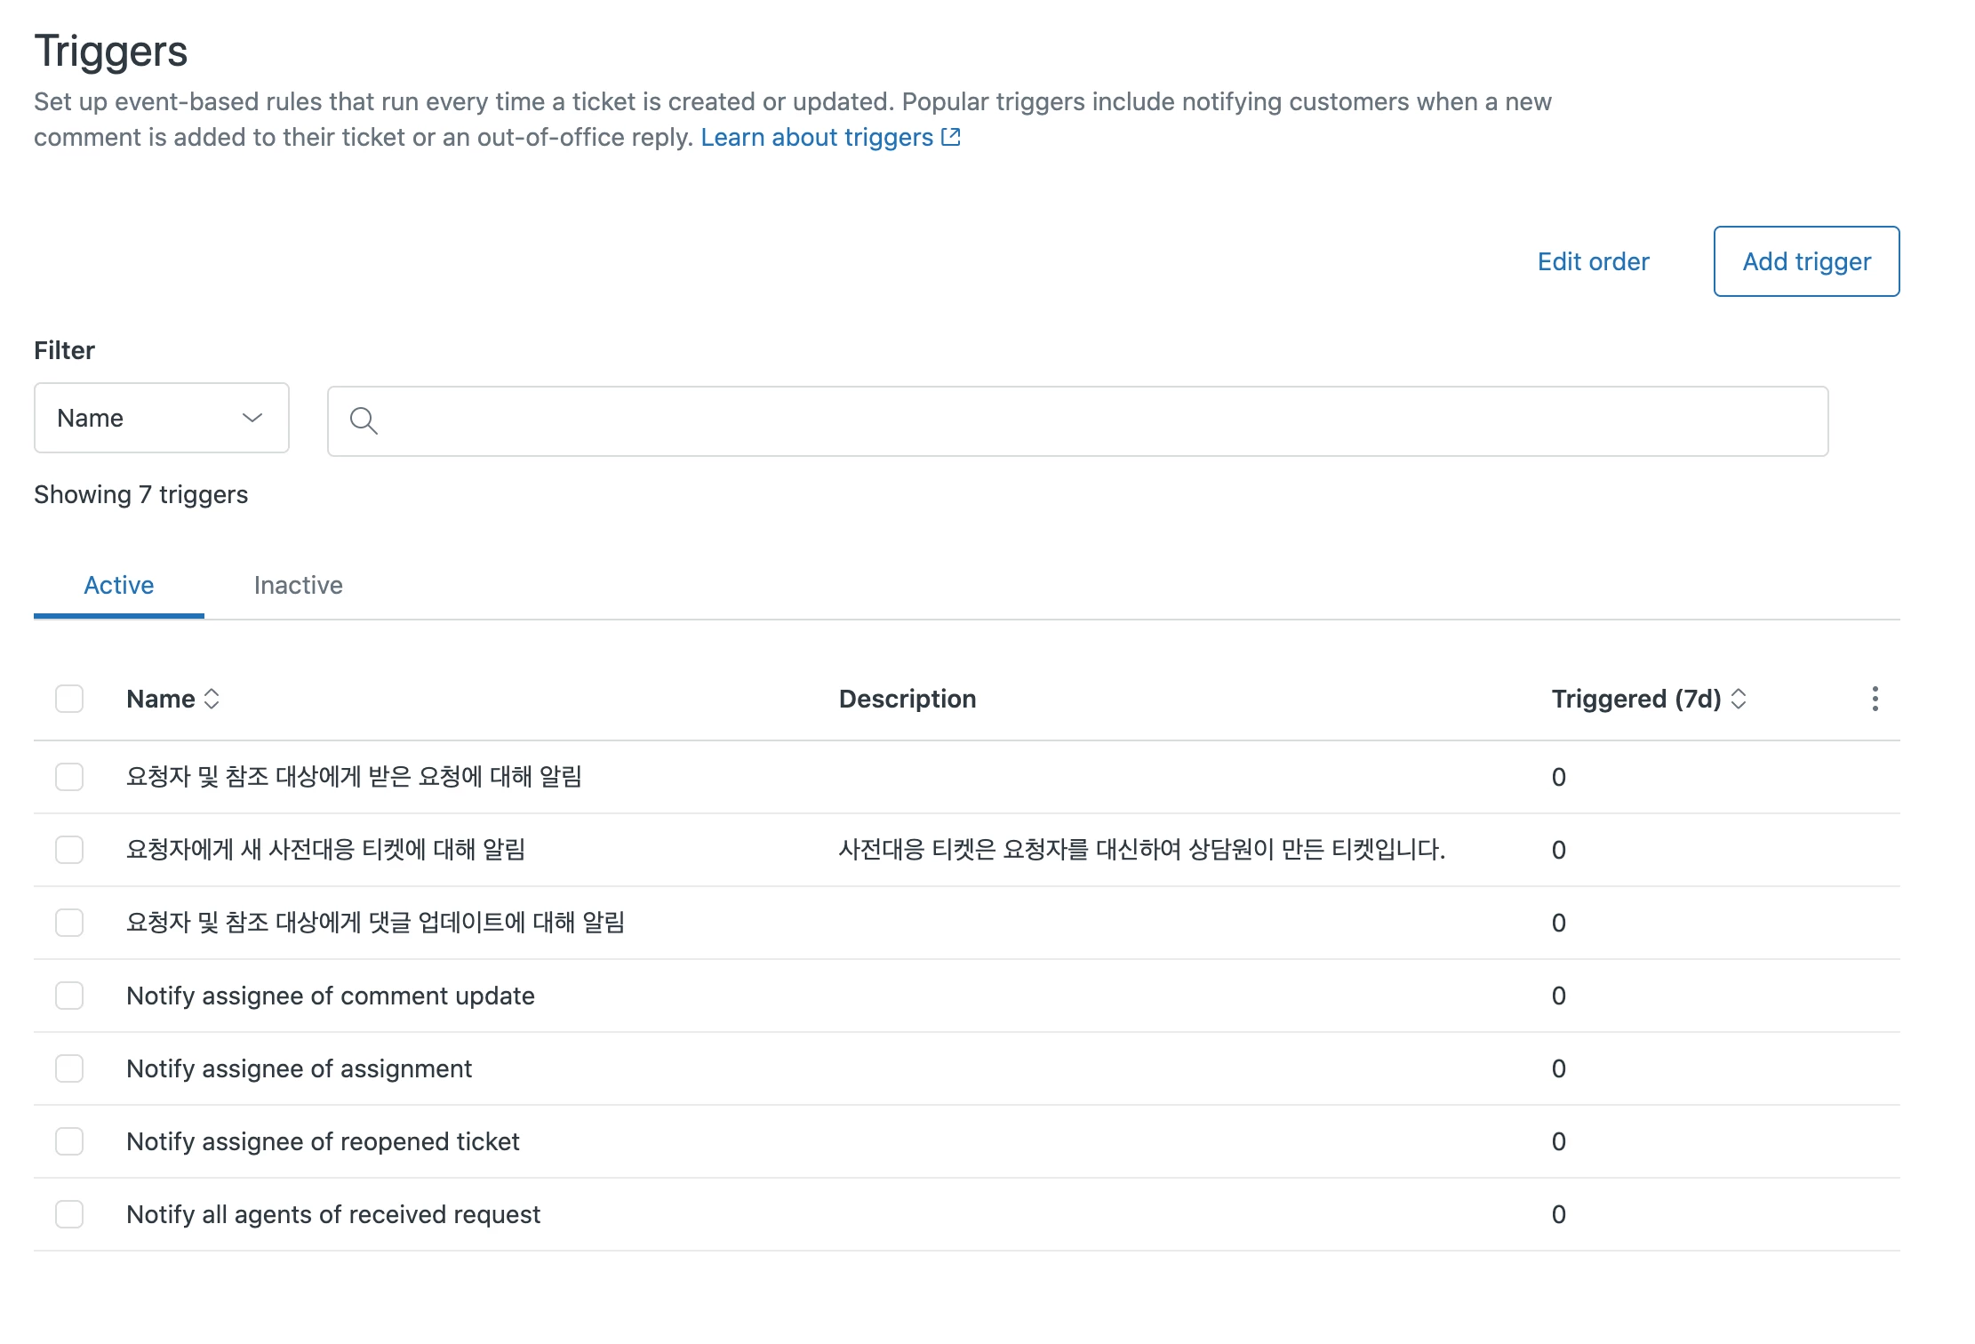The width and height of the screenshot is (1975, 1344).
Task: Open the Notify assignee of comment update trigger
Action: pos(331,996)
